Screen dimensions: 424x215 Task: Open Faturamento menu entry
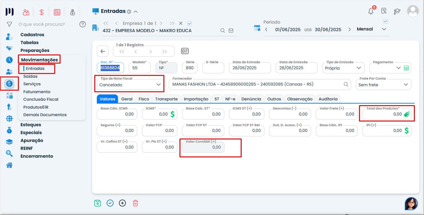tap(37, 92)
